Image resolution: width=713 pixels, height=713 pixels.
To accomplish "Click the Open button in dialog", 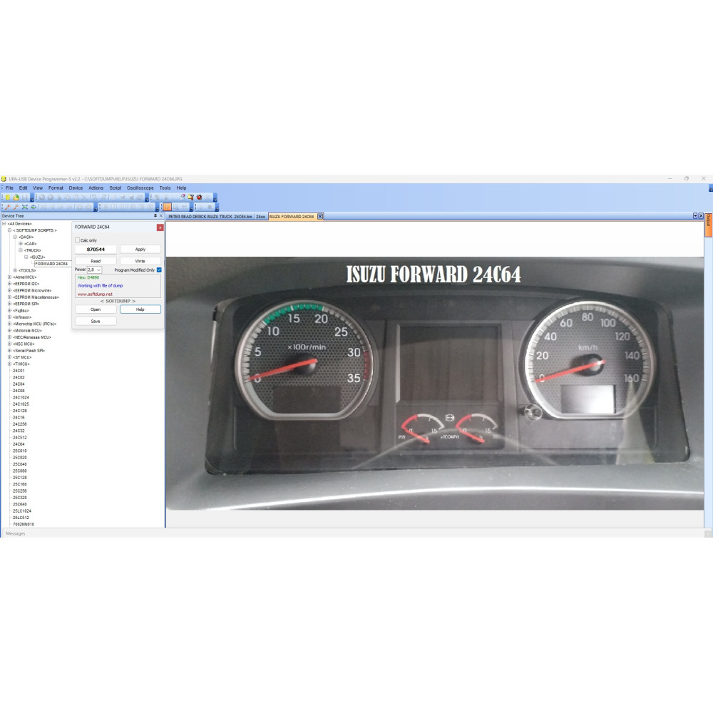I will pyautogui.click(x=96, y=309).
